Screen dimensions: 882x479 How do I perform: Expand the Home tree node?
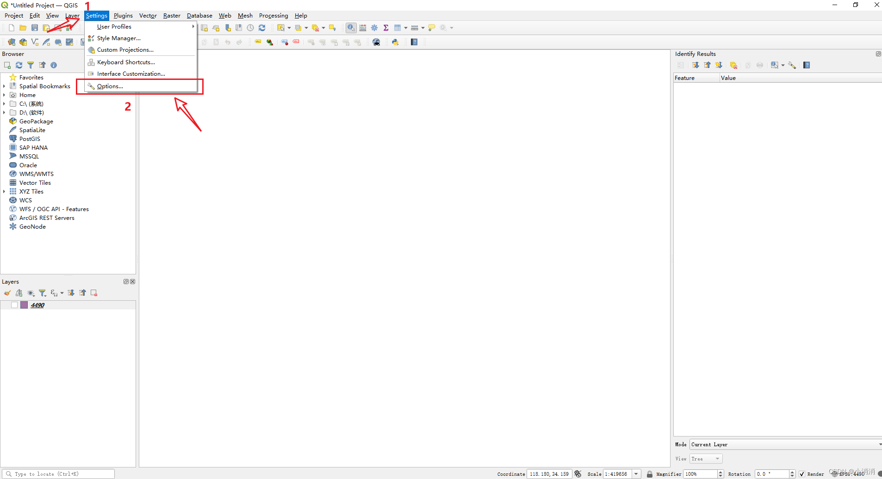[4, 95]
